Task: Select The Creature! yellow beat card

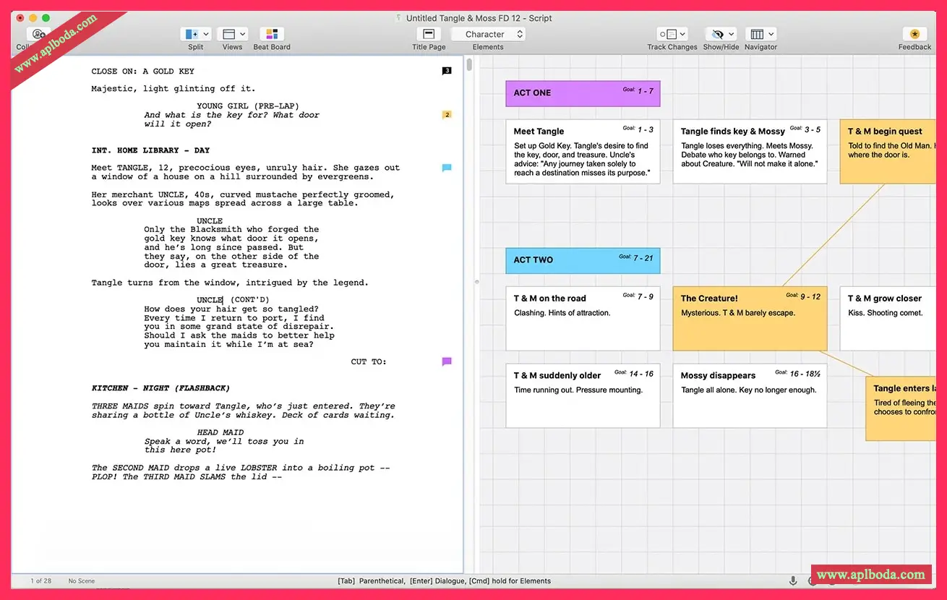Action: tap(750, 319)
